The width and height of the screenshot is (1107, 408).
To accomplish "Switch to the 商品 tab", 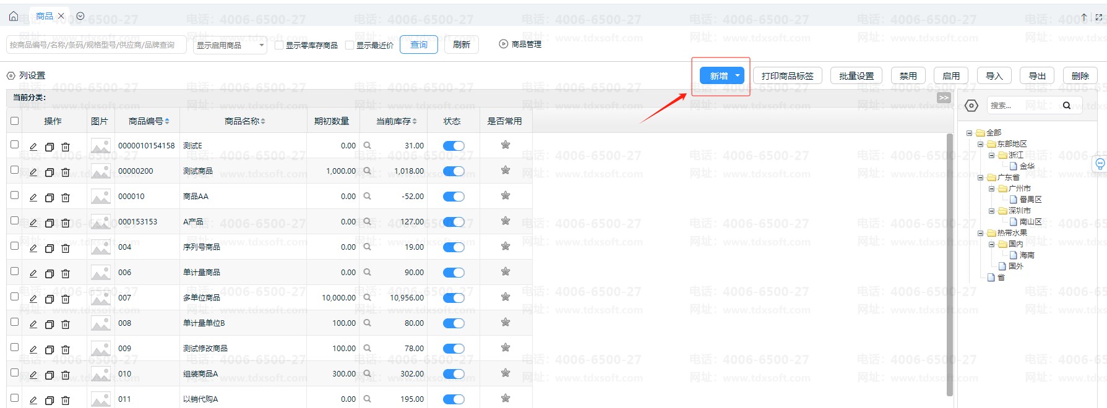I will tap(45, 16).
